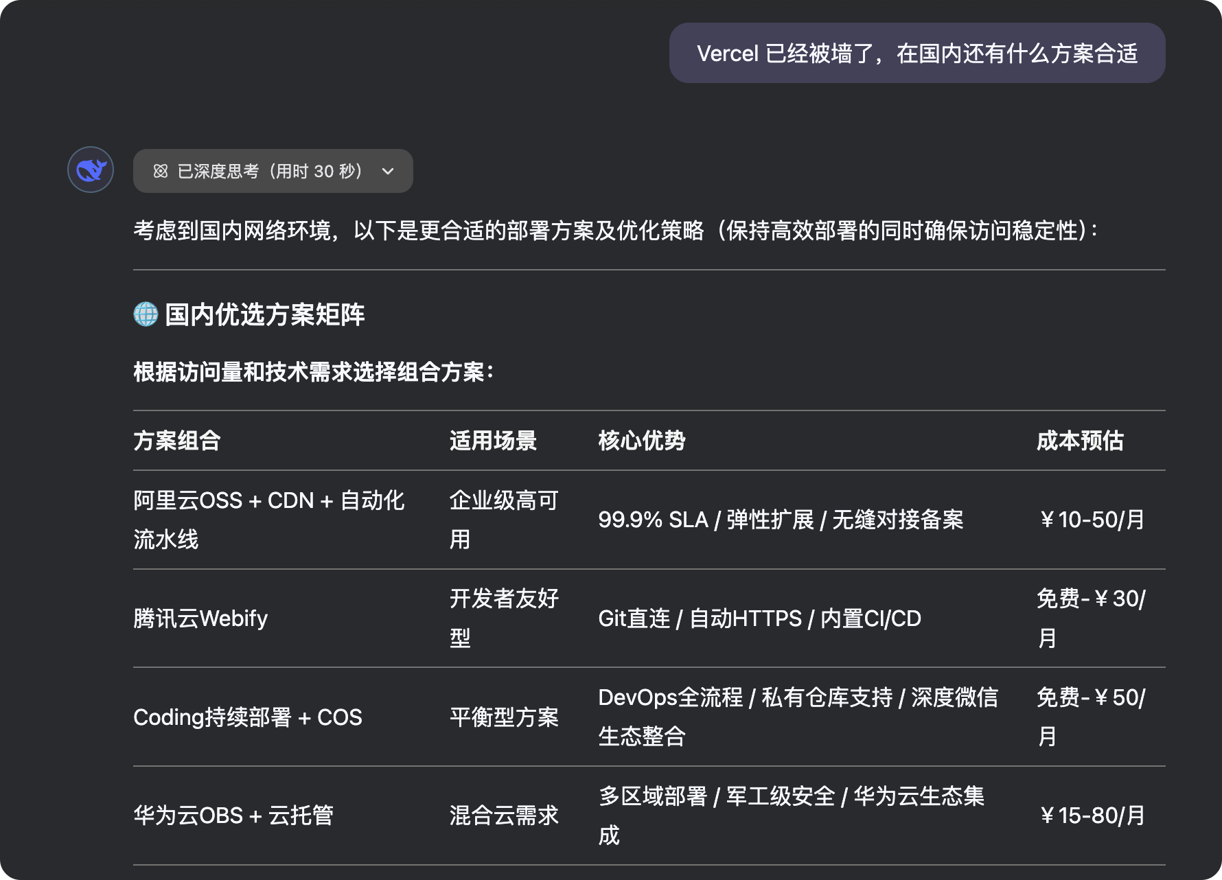1222x880 pixels.
Task: Click the cell 腾讯云Webify
Action: coord(200,618)
